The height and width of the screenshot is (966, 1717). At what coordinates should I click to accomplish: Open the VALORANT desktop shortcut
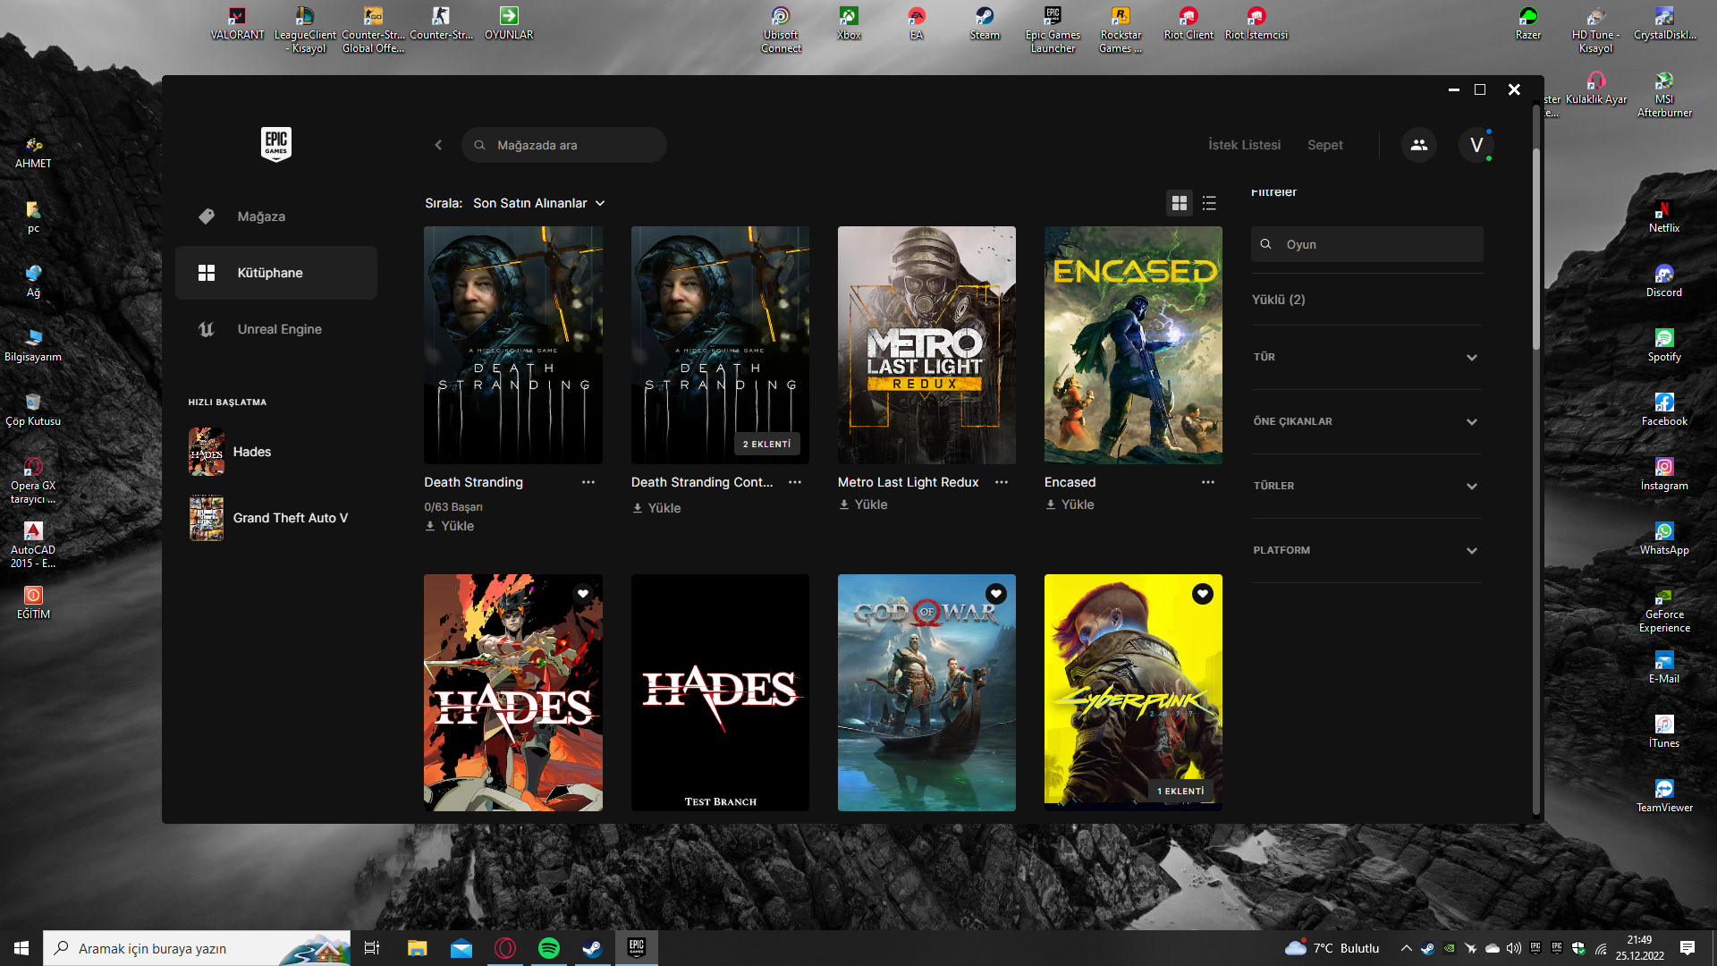(x=237, y=24)
